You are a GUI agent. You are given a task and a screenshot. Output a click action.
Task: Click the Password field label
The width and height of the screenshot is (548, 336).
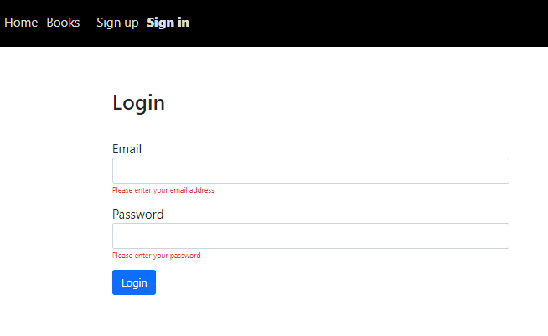(137, 215)
